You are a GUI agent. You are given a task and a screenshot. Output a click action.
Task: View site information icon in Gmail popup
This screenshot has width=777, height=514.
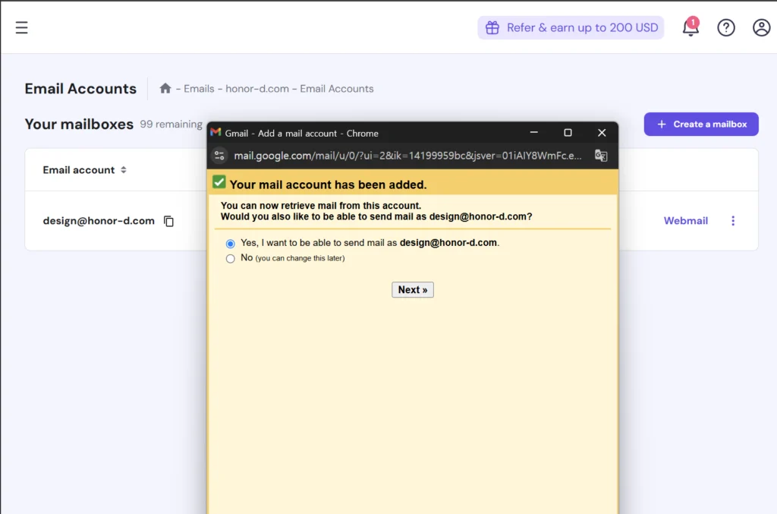(219, 156)
